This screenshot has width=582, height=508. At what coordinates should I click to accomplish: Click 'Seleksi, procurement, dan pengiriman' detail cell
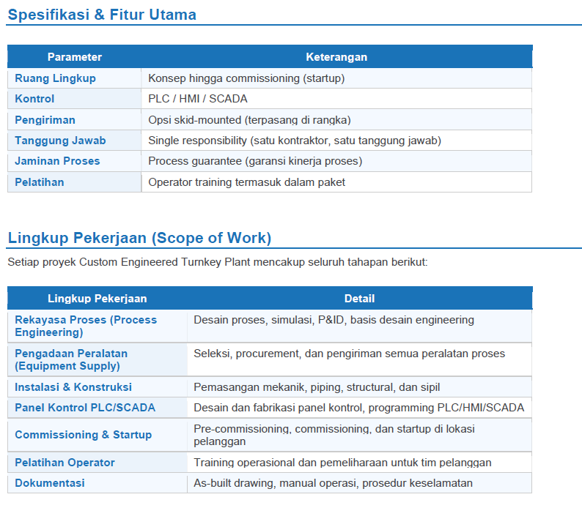tap(359, 359)
